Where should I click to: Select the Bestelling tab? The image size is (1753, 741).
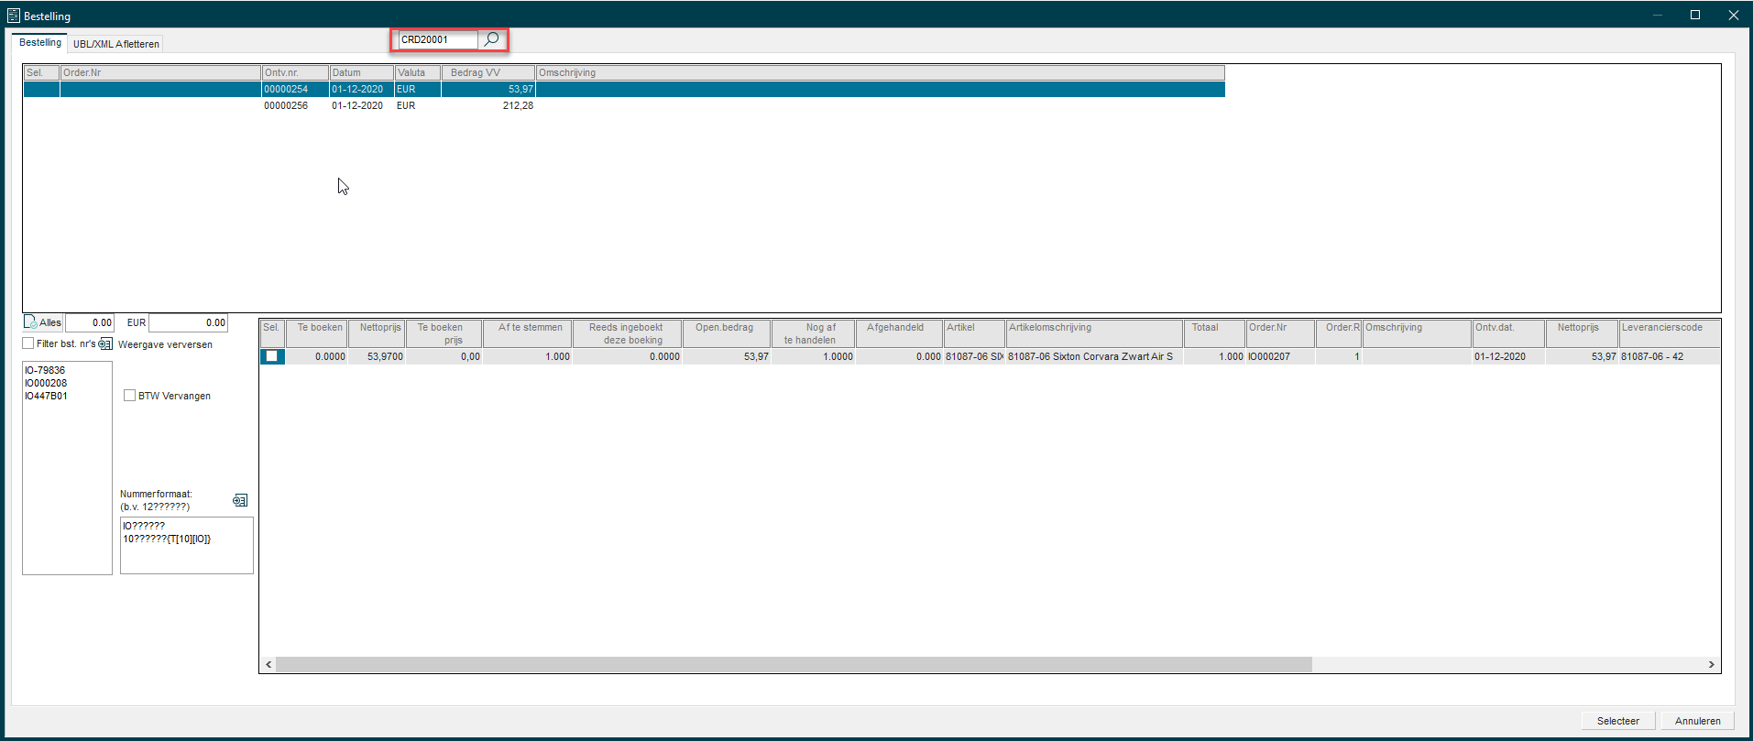(x=40, y=43)
